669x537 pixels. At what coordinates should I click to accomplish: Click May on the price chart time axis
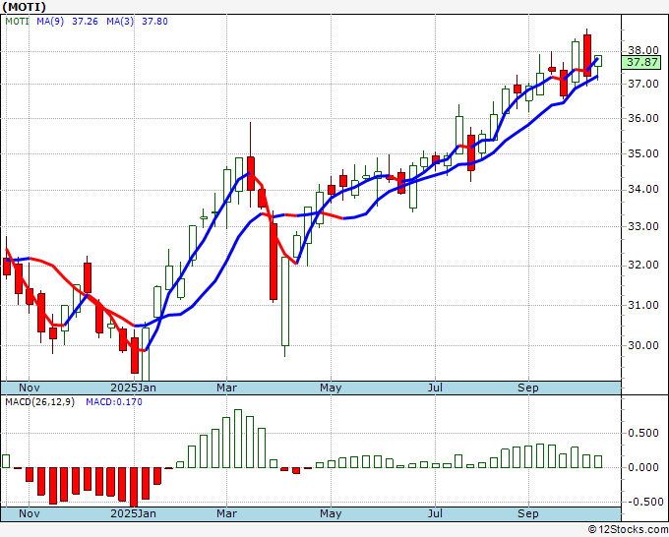point(331,388)
